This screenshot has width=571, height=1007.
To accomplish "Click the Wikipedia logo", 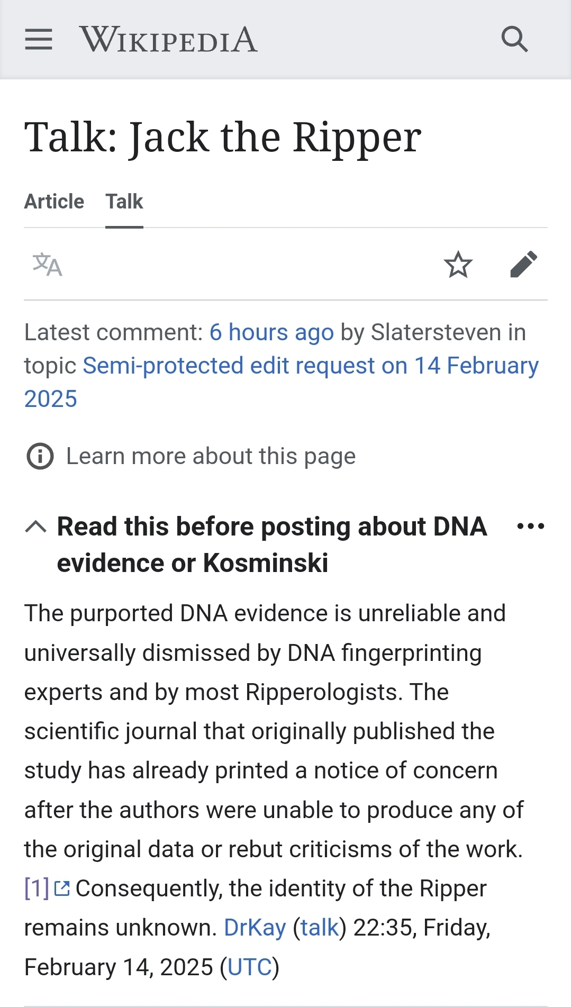I will point(168,40).
